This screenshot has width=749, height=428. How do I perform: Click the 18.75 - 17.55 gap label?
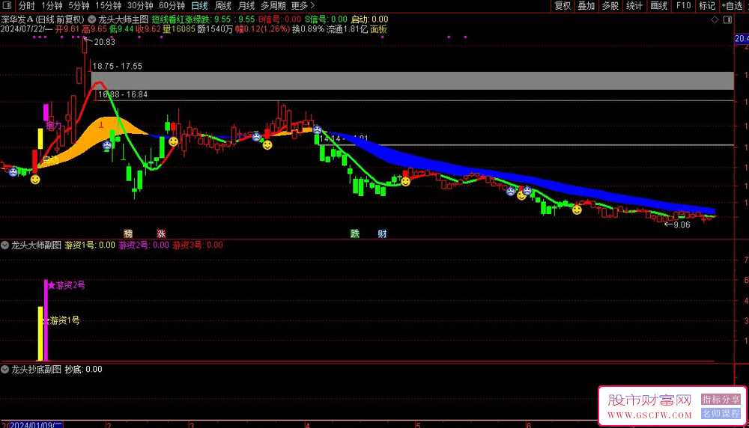[x=117, y=67]
